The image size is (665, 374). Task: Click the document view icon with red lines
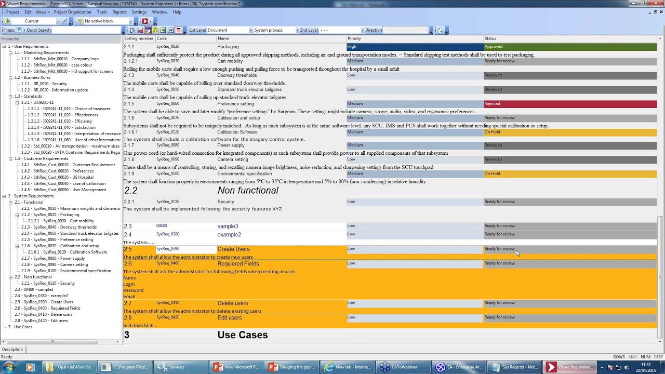pyautogui.click(x=178, y=30)
